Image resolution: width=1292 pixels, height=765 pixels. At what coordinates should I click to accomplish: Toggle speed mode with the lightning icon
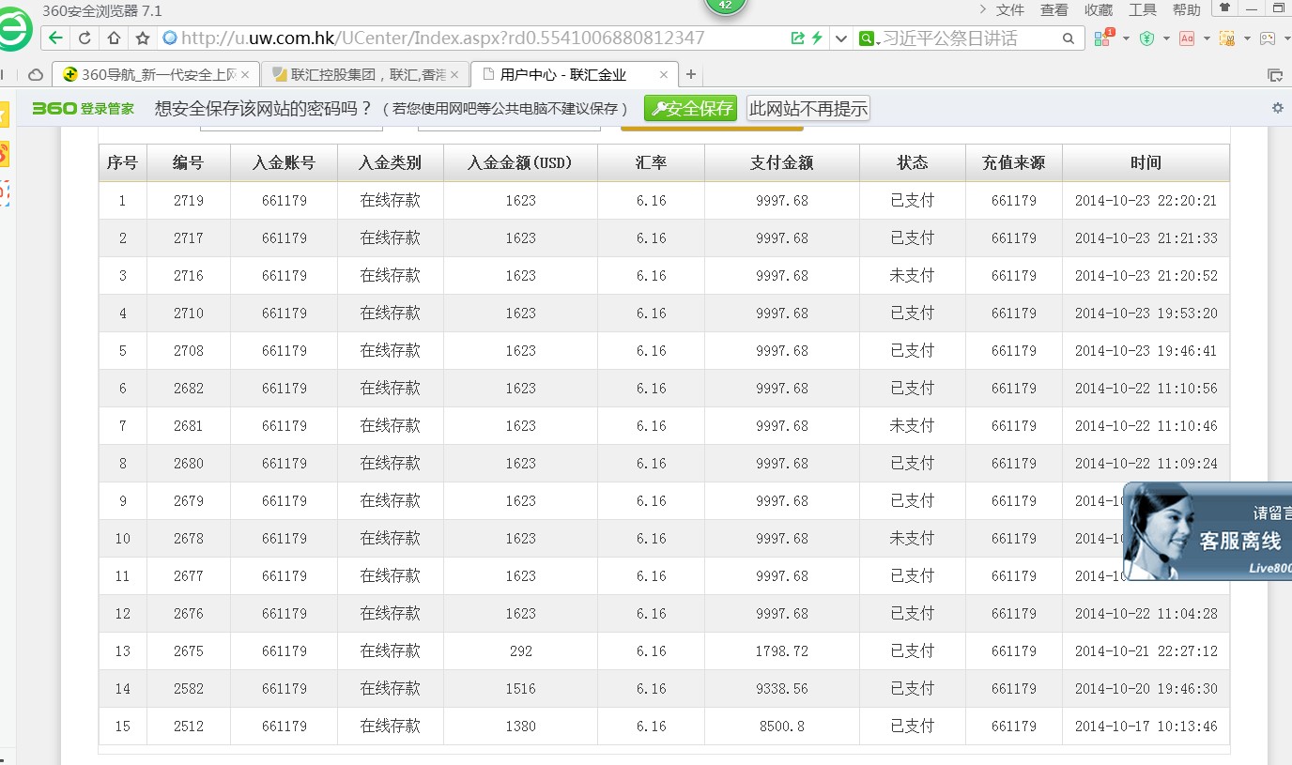click(817, 38)
